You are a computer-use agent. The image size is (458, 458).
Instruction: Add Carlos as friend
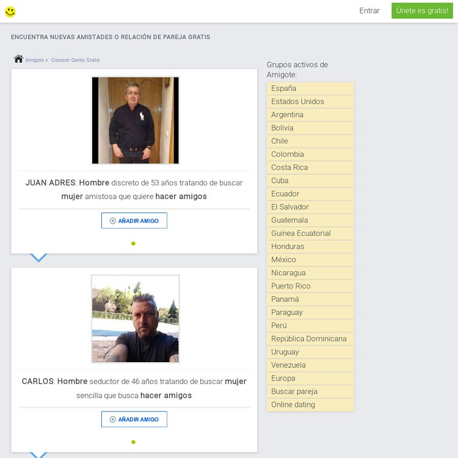(x=134, y=419)
